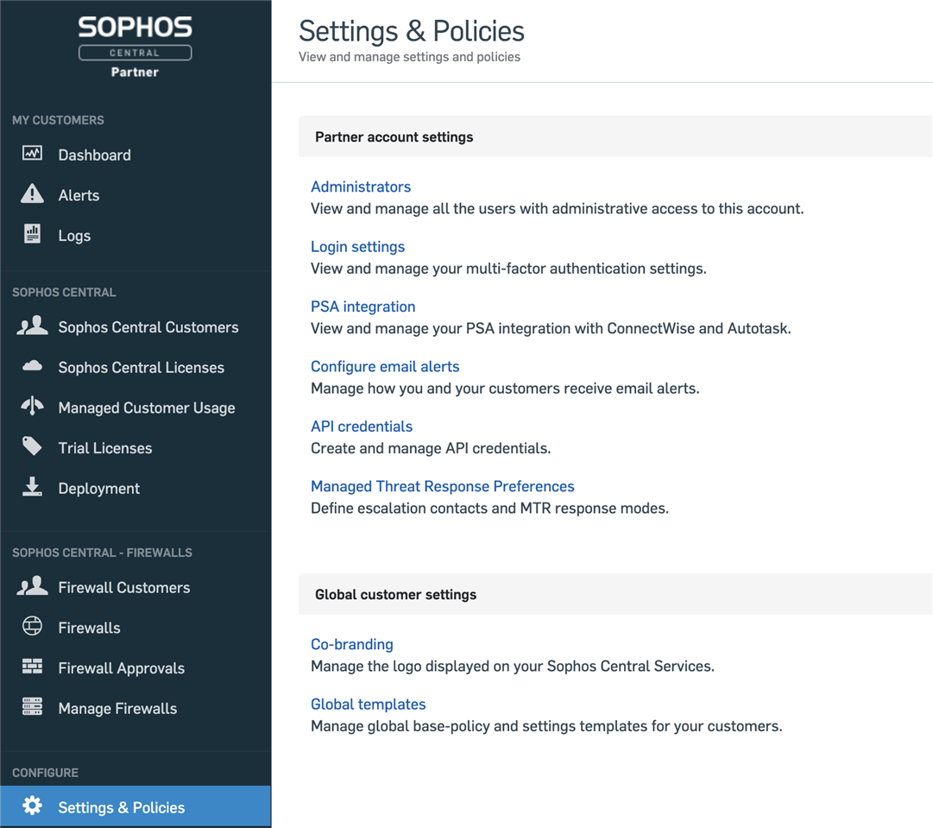Image resolution: width=933 pixels, height=828 pixels.
Task: Click the Firewalls globe icon
Action: 32,627
